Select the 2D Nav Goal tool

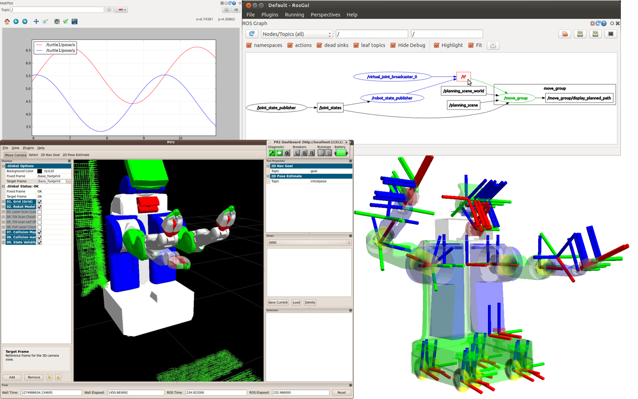[50, 155]
